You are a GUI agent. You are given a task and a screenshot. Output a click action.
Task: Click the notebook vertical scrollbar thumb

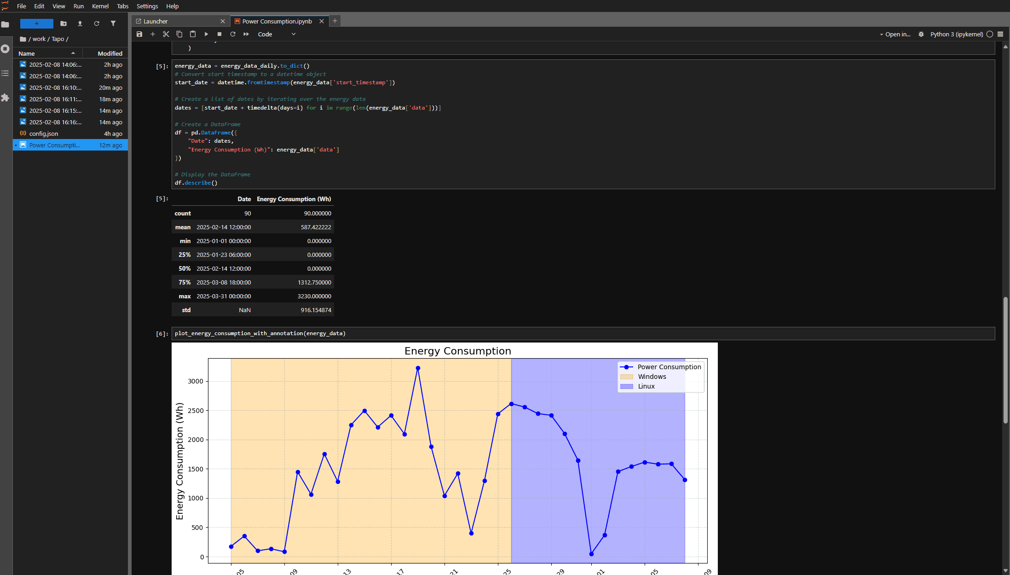point(1005,360)
